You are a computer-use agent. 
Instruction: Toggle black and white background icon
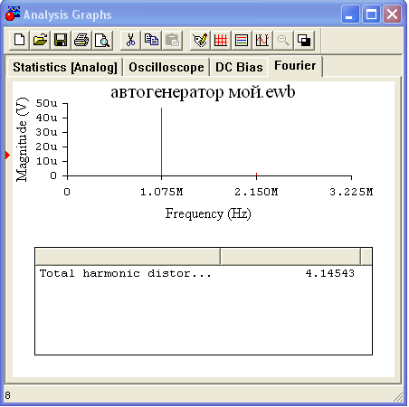point(304,40)
